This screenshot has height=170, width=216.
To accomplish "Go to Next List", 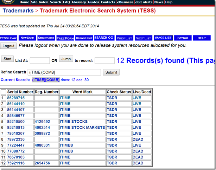I will click(x=144, y=38).
